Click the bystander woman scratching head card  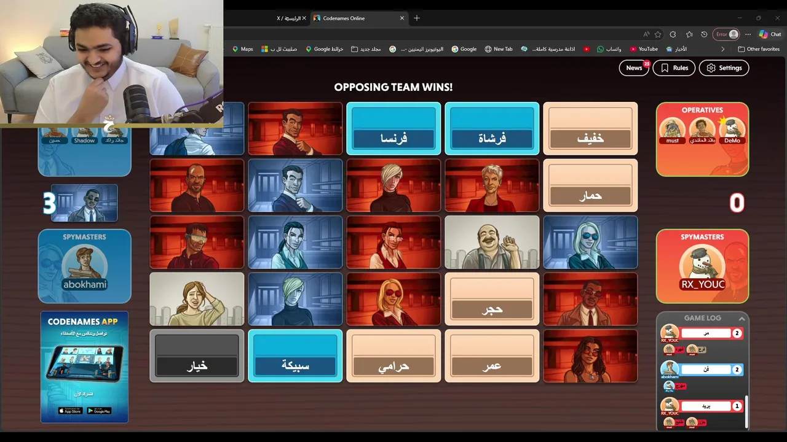(197, 299)
